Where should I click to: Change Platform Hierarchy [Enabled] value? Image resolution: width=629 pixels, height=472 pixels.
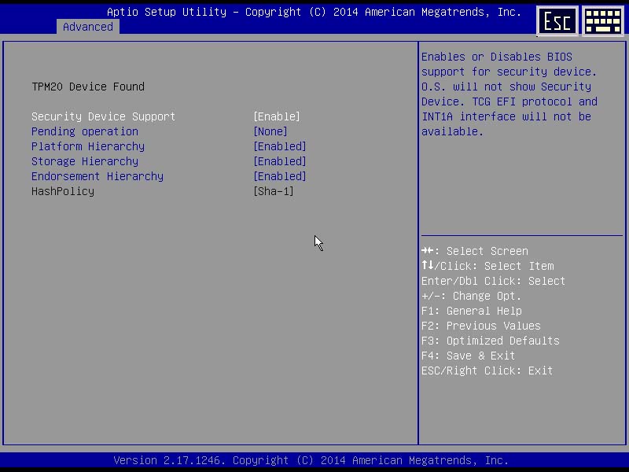tap(280, 146)
